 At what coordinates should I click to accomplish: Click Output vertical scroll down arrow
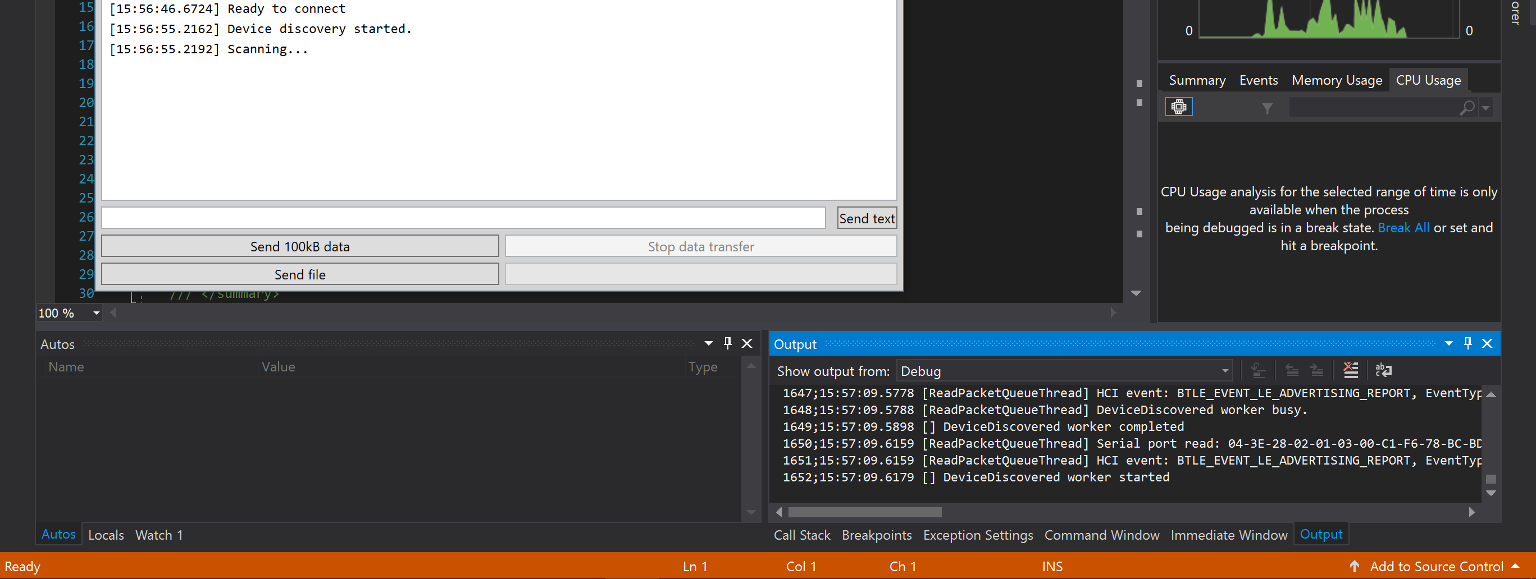pos(1491,493)
